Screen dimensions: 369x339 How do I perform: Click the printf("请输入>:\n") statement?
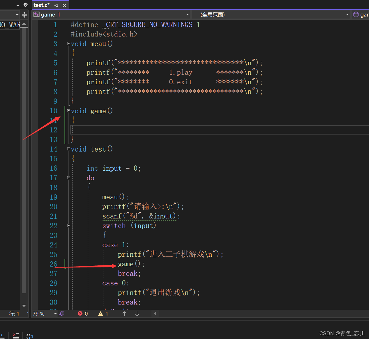[x=143, y=206]
